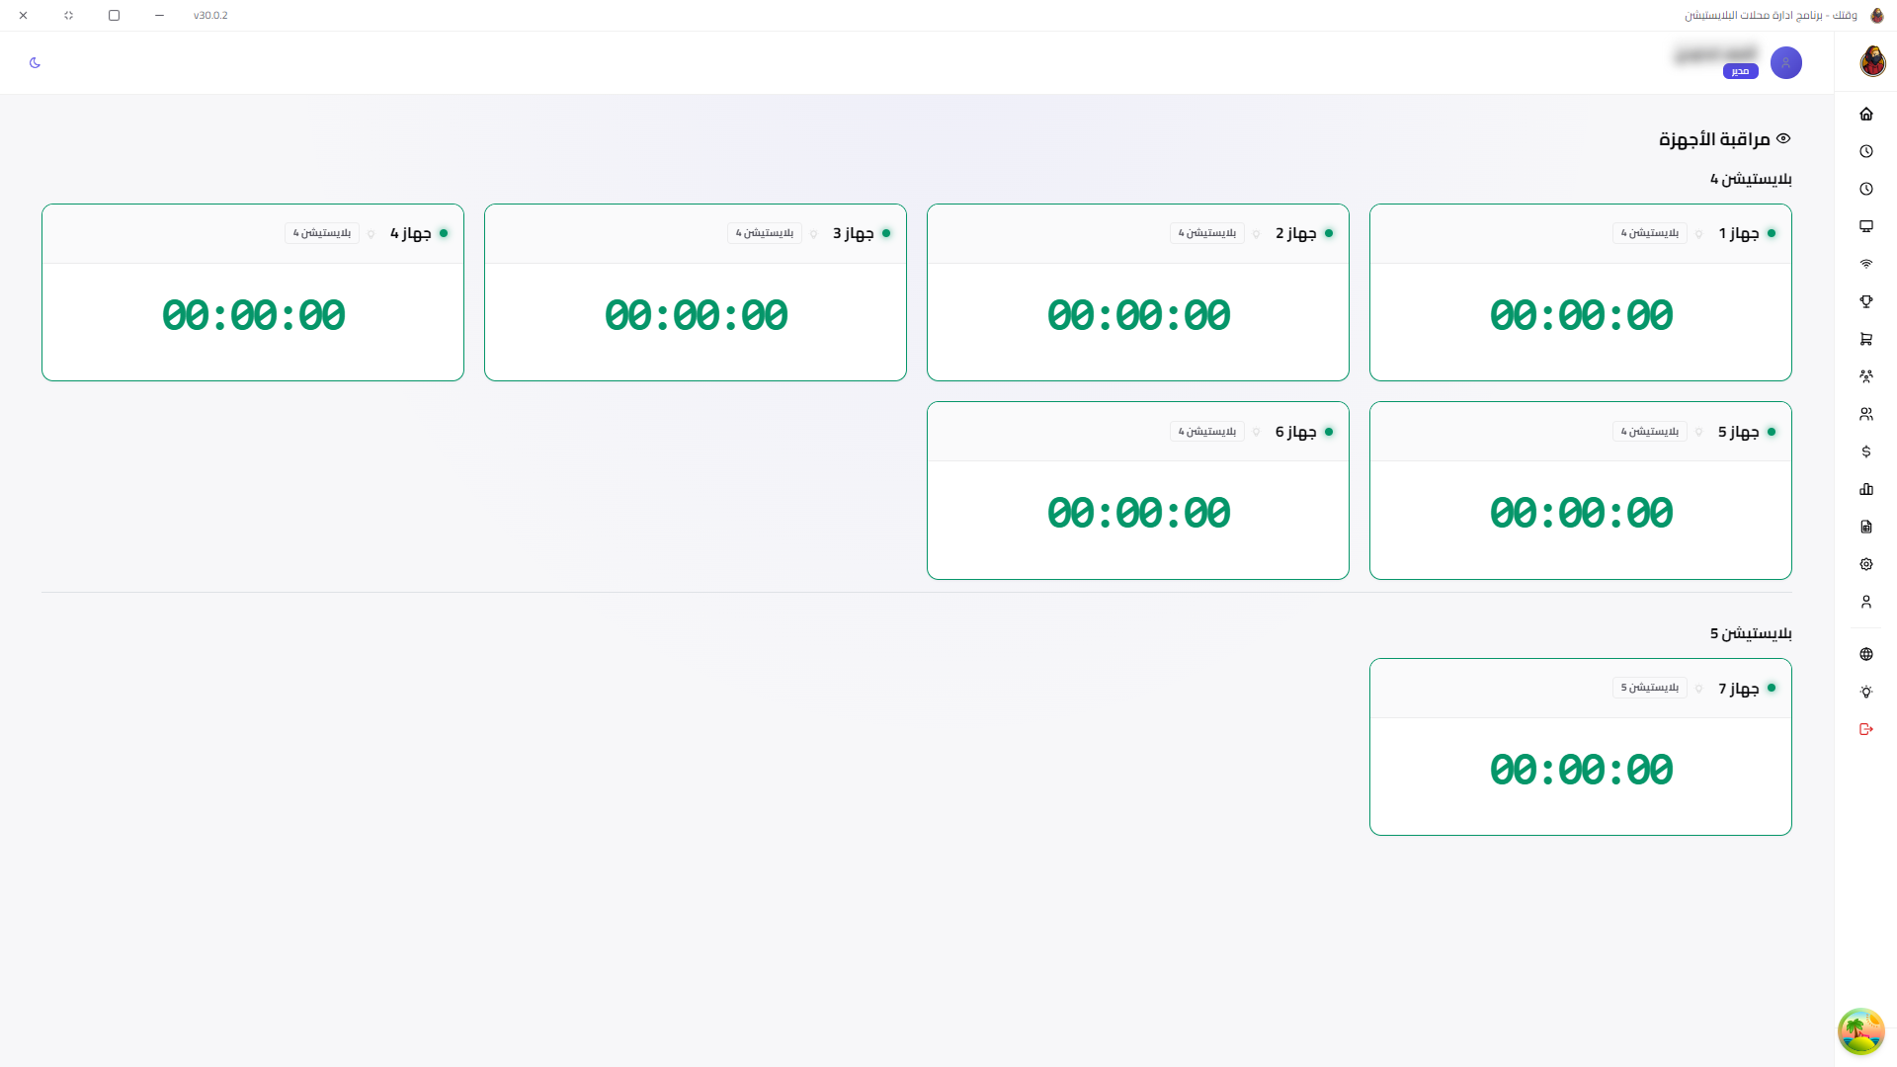Toggle the light bulb on جهاز 4 card
The width and height of the screenshot is (1897, 1067).
(x=371, y=234)
